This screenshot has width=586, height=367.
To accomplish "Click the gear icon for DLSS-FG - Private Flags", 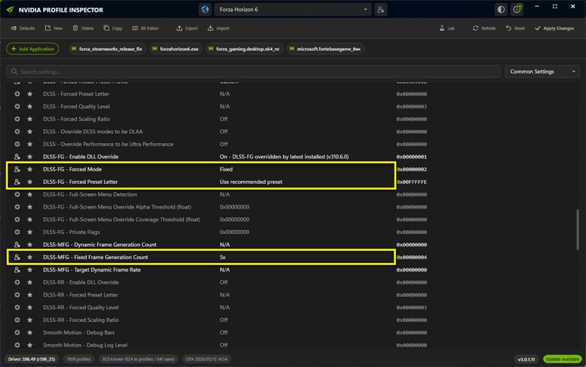I will pyautogui.click(x=17, y=232).
